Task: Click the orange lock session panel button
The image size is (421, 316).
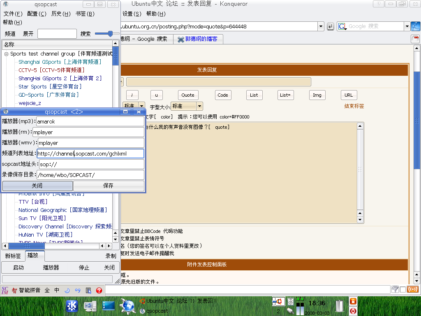Action: (353, 301)
